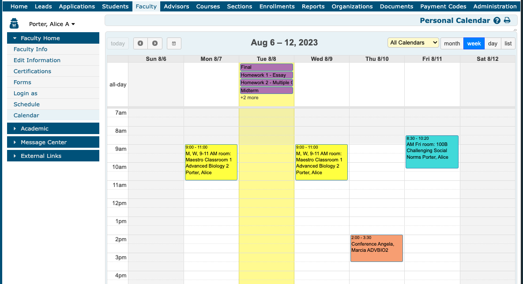The image size is (523, 284).
Task: Open the date picker calendar icon
Action: point(174,43)
